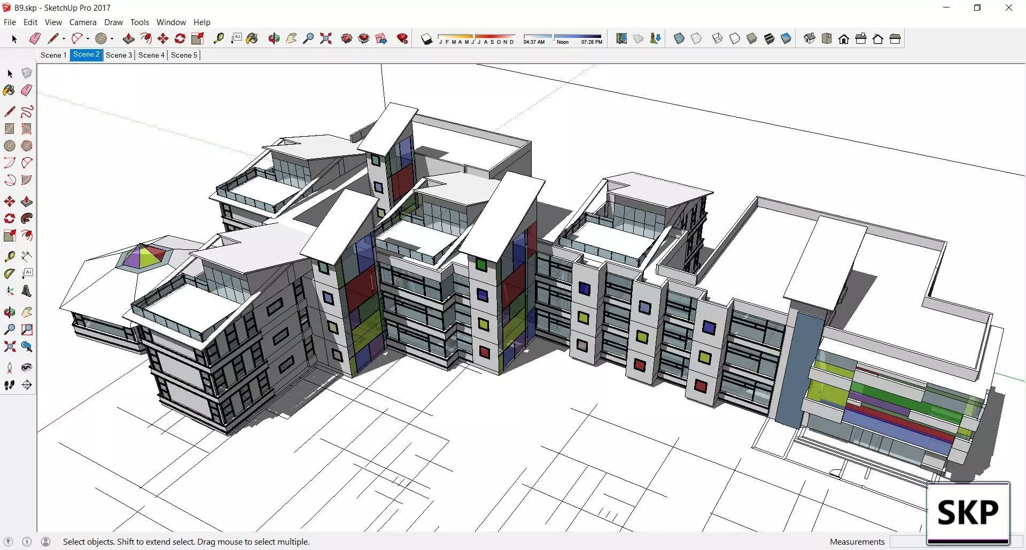Viewport: 1026px width, 550px height.
Task: Open the Line tool dropdown arrow
Action: click(64, 38)
